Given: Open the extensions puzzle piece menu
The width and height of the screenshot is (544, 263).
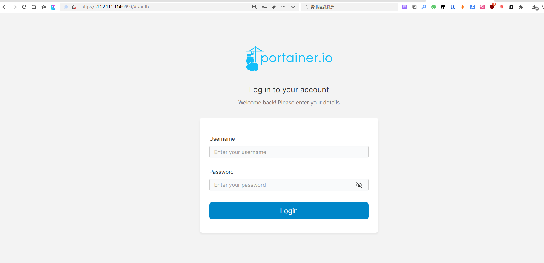Looking at the screenshot, I should click(x=521, y=7).
